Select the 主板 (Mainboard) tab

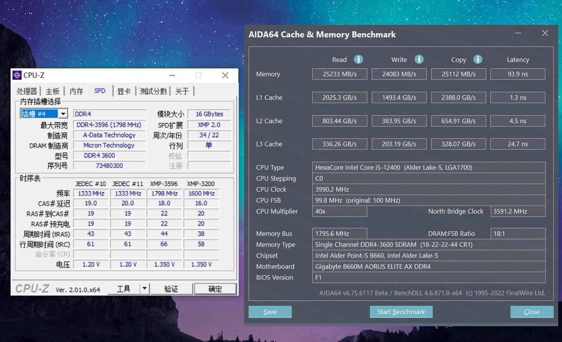coord(52,91)
